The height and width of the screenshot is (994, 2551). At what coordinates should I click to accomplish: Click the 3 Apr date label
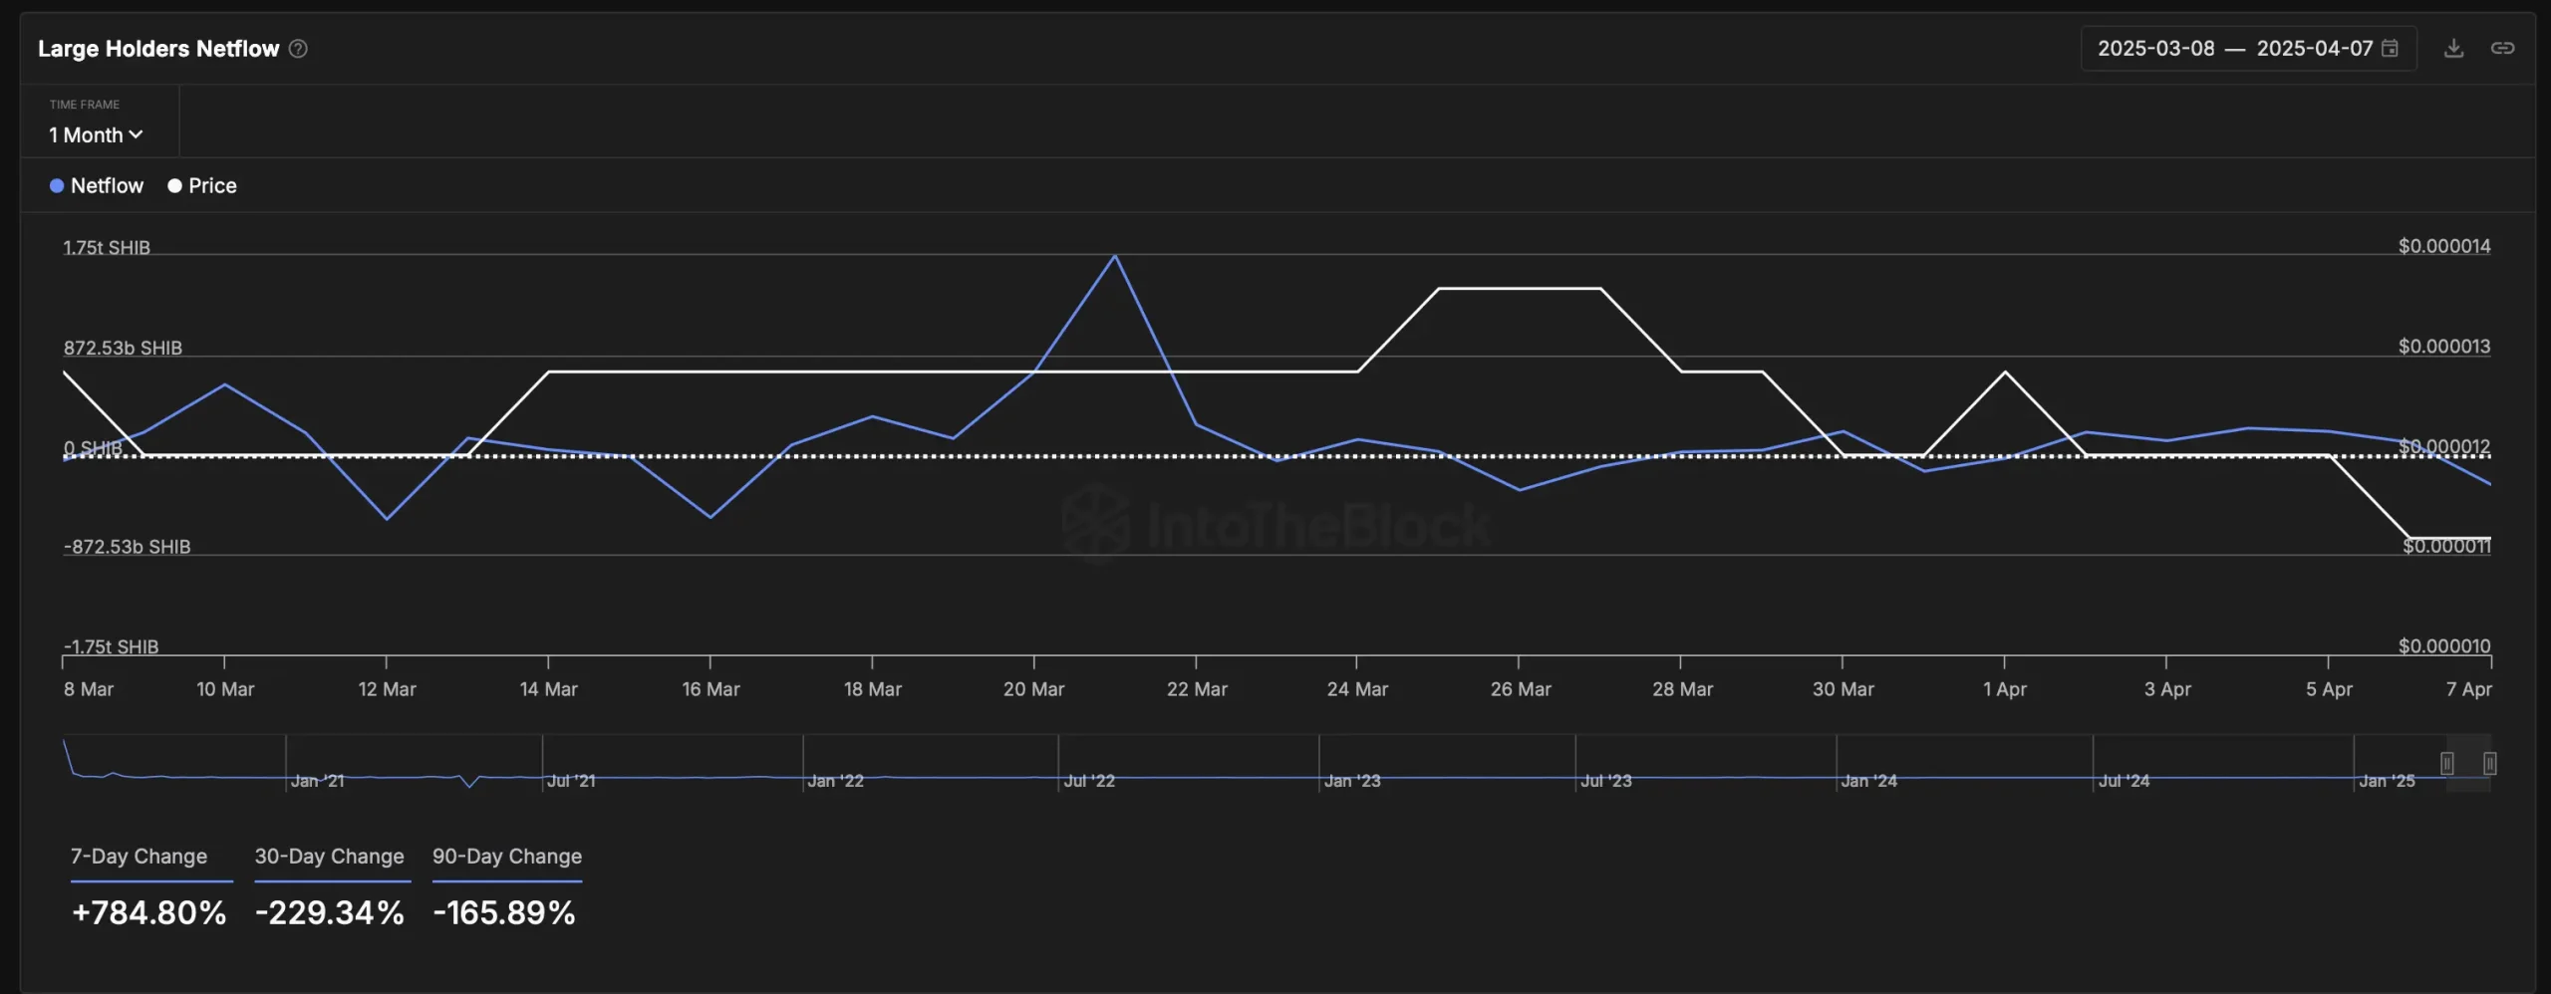click(x=2167, y=689)
